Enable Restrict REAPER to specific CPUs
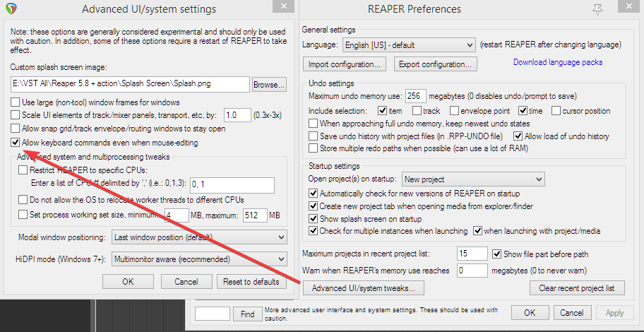Viewport: 644px width, 332px height. (23, 170)
